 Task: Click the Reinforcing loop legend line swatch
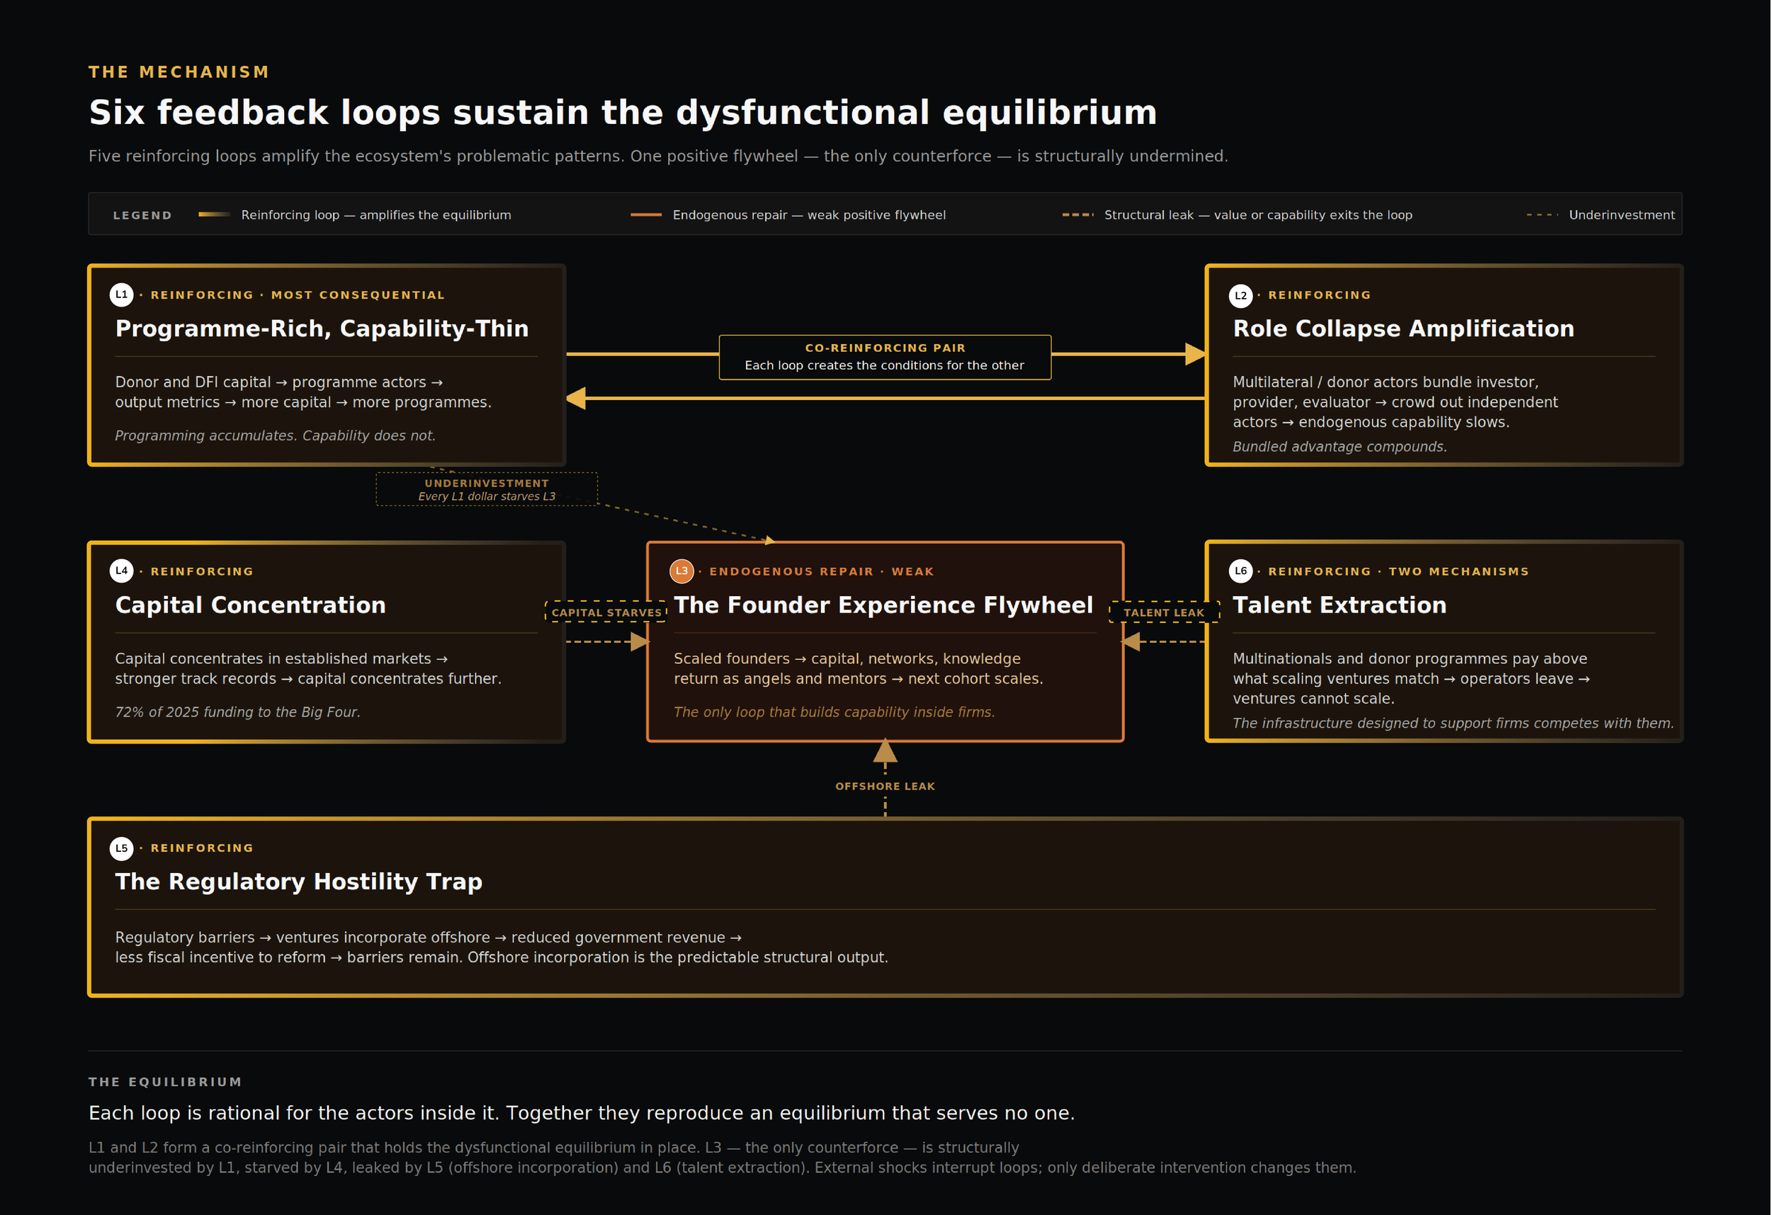(214, 215)
